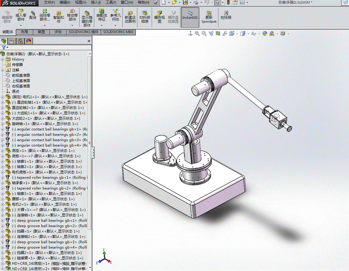Toggle Instant3D mode
349x271 pixels.
coord(190,17)
